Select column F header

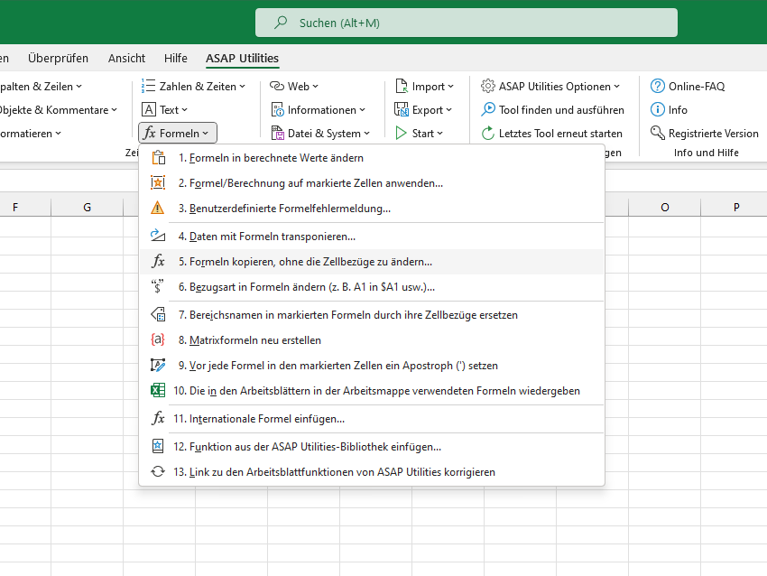point(15,207)
